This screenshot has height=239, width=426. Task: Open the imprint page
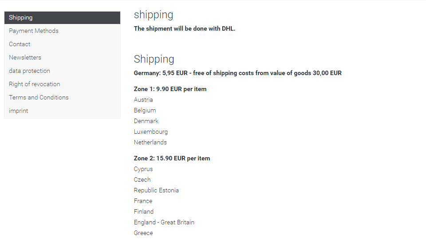[x=18, y=111]
